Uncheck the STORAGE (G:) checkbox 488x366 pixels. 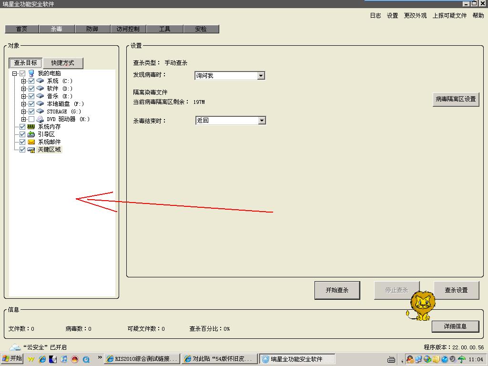31,112
